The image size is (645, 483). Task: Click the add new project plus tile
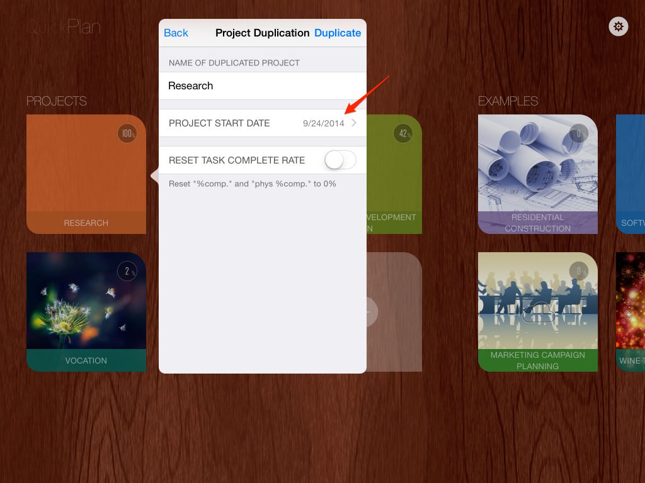[x=394, y=311]
